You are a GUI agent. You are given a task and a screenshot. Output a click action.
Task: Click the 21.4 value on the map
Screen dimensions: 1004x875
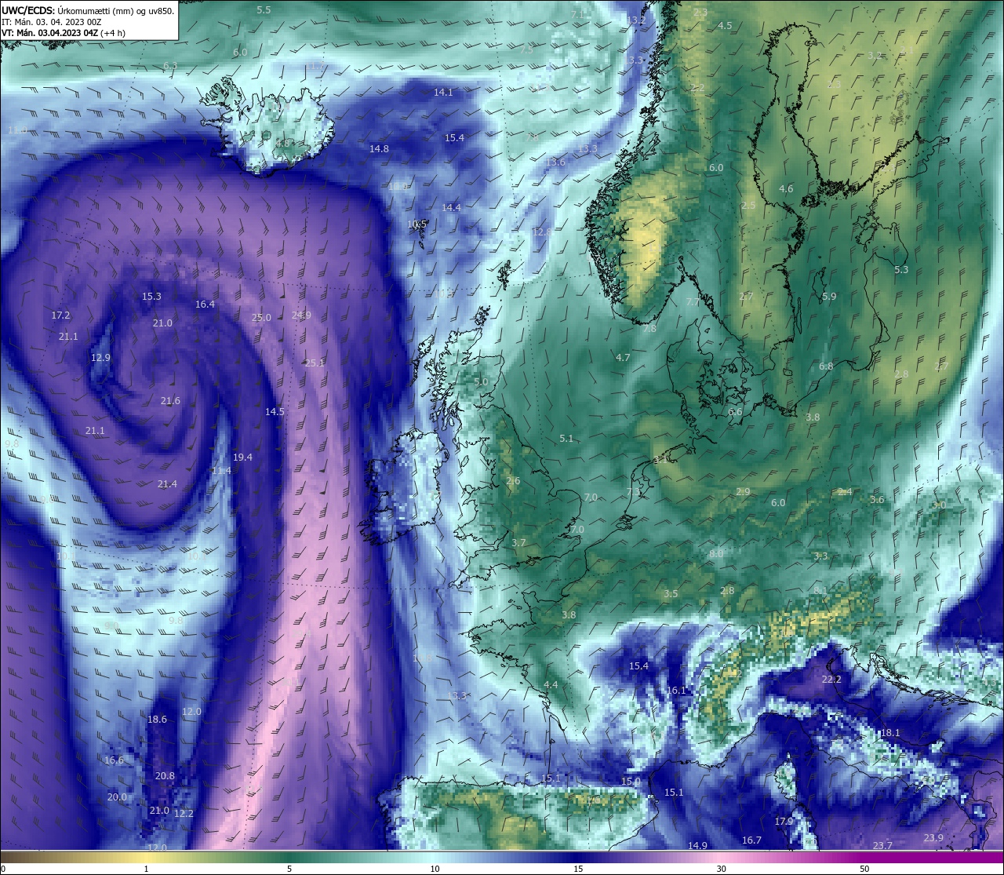coord(167,484)
